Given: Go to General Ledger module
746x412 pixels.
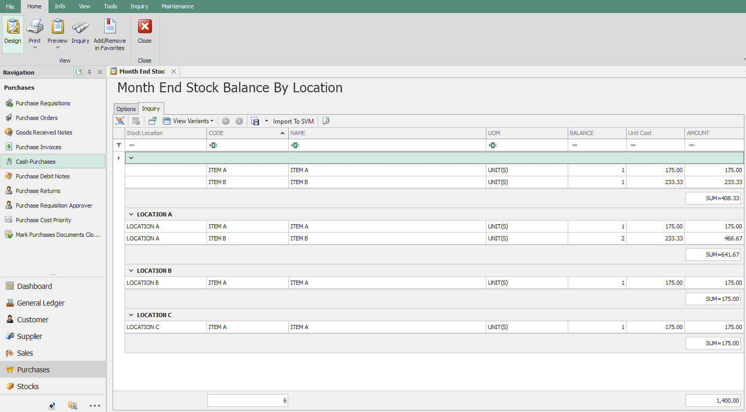Looking at the screenshot, I should tap(53, 303).
